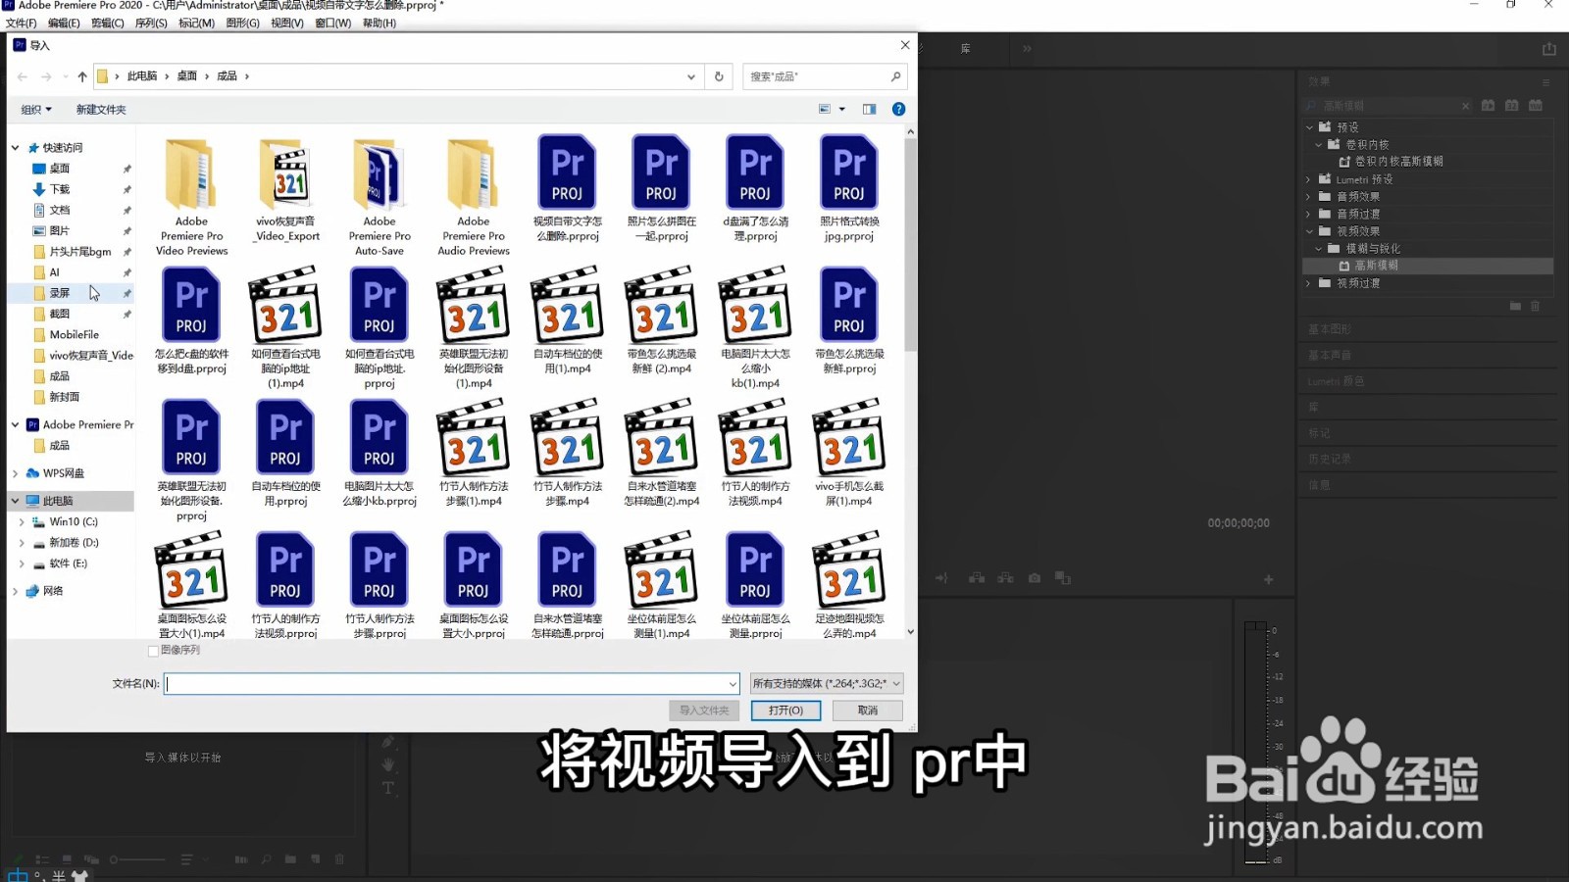Open the Effects panel hamburger menu
Screen dimensions: 1569x882
pyautogui.click(x=1548, y=81)
